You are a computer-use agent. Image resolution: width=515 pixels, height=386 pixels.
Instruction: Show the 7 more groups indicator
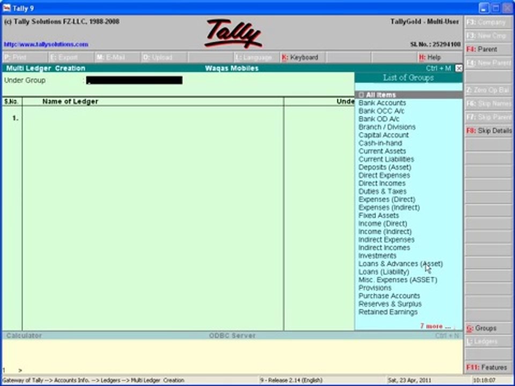pos(436,326)
